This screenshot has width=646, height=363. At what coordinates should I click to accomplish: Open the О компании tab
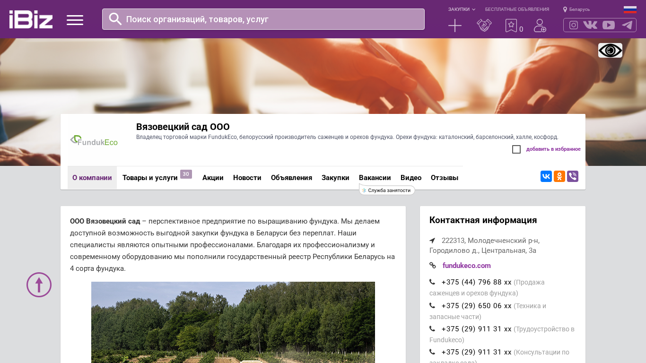coord(92,178)
